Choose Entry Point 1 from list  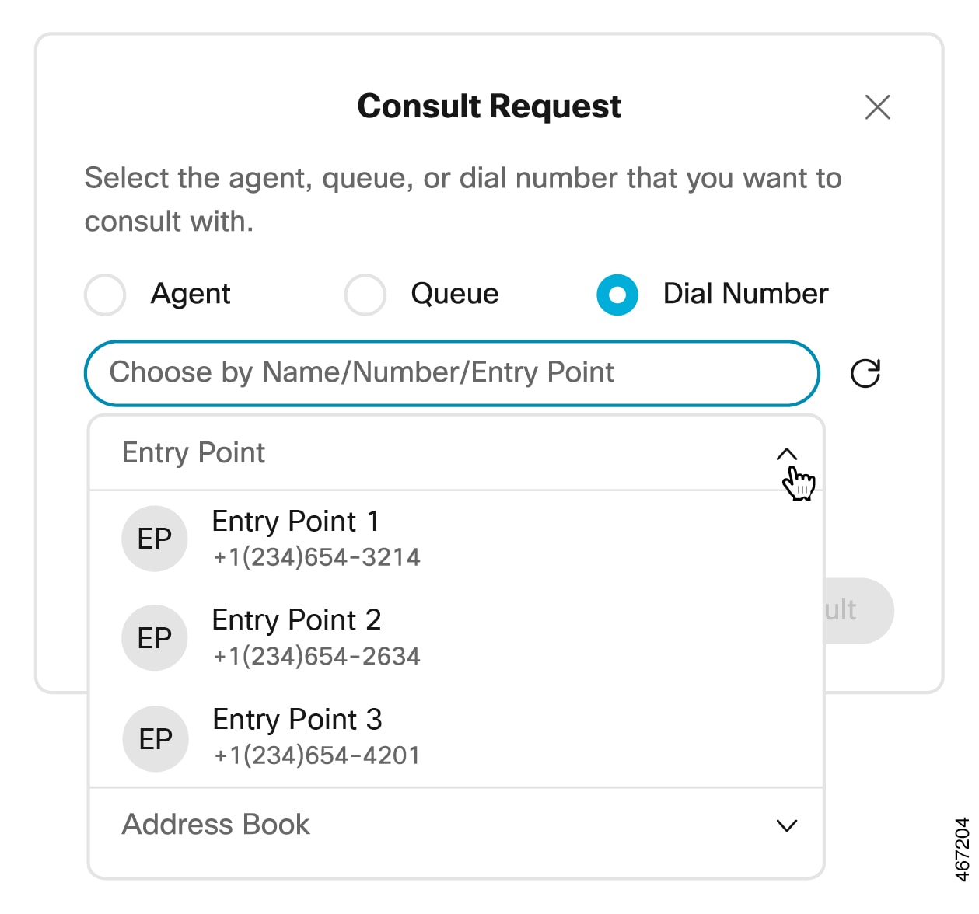pos(456,539)
